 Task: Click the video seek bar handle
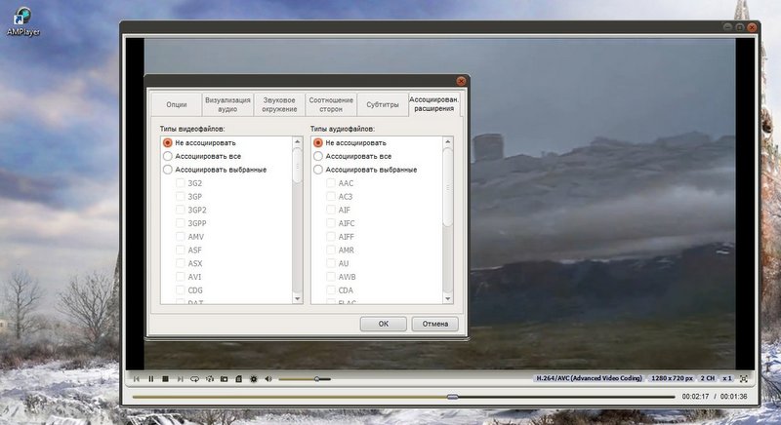click(x=452, y=397)
